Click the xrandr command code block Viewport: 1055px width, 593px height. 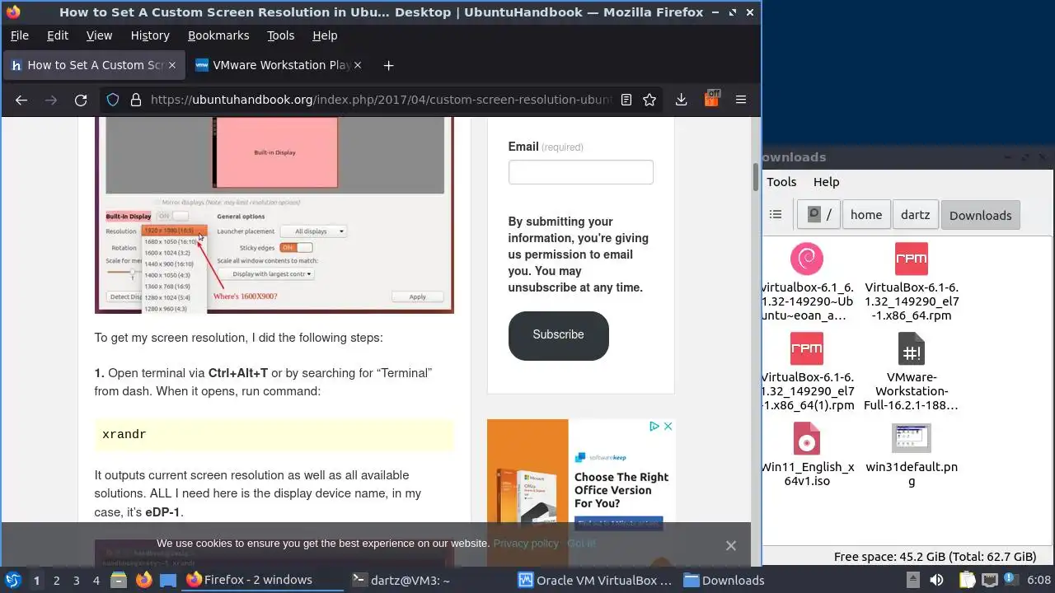coord(274,434)
